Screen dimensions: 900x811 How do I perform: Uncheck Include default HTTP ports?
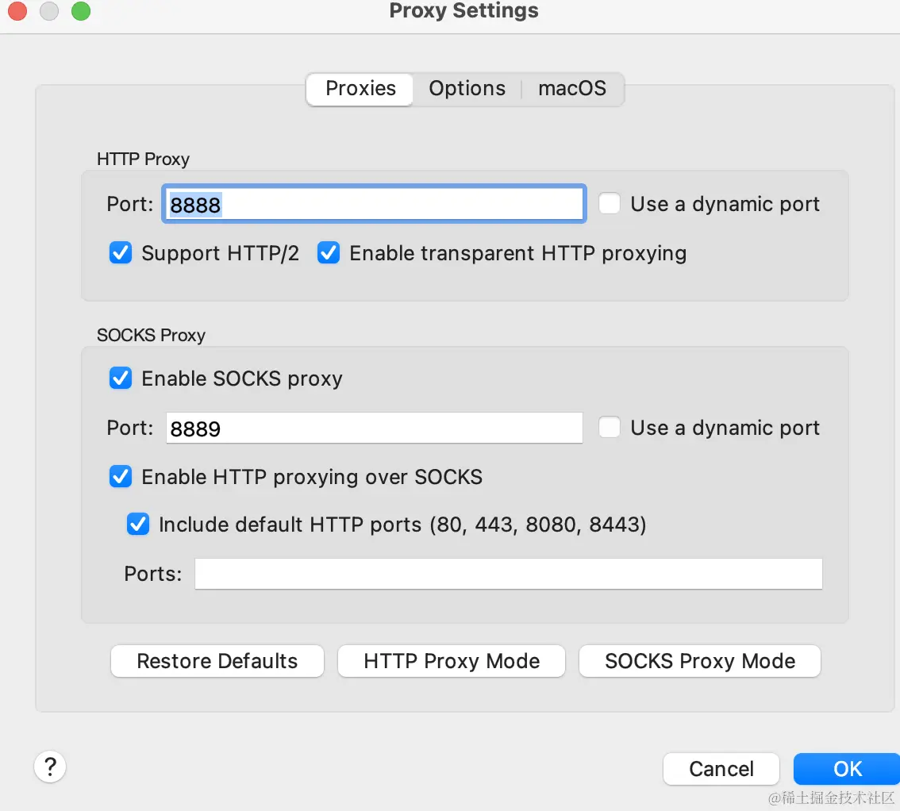138,525
